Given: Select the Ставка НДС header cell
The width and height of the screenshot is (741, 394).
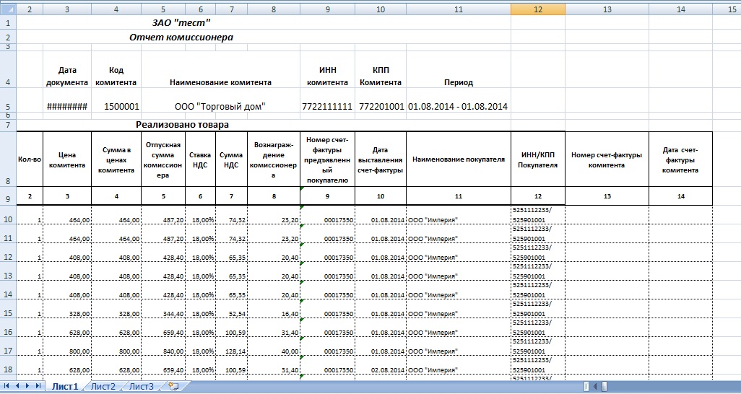Looking at the screenshot, I should [200, 159].
